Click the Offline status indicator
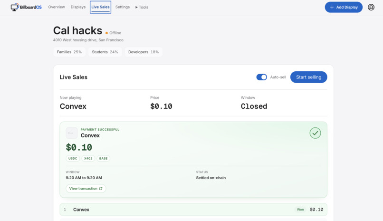This screenshot has height=221, width=383. tap(114, 33)
